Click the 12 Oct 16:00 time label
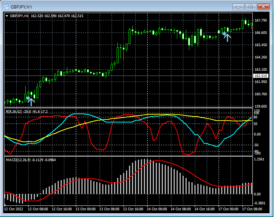 62,209
